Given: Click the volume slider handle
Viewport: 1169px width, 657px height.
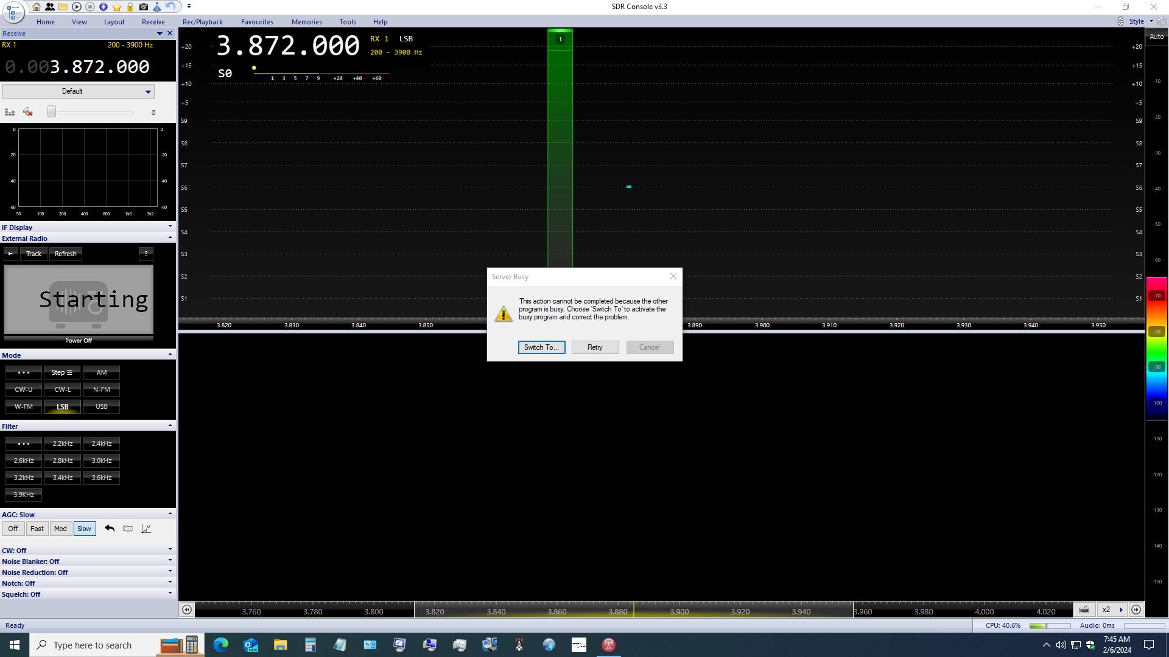Looking at the screenshot, I should [x=52, y=112].
